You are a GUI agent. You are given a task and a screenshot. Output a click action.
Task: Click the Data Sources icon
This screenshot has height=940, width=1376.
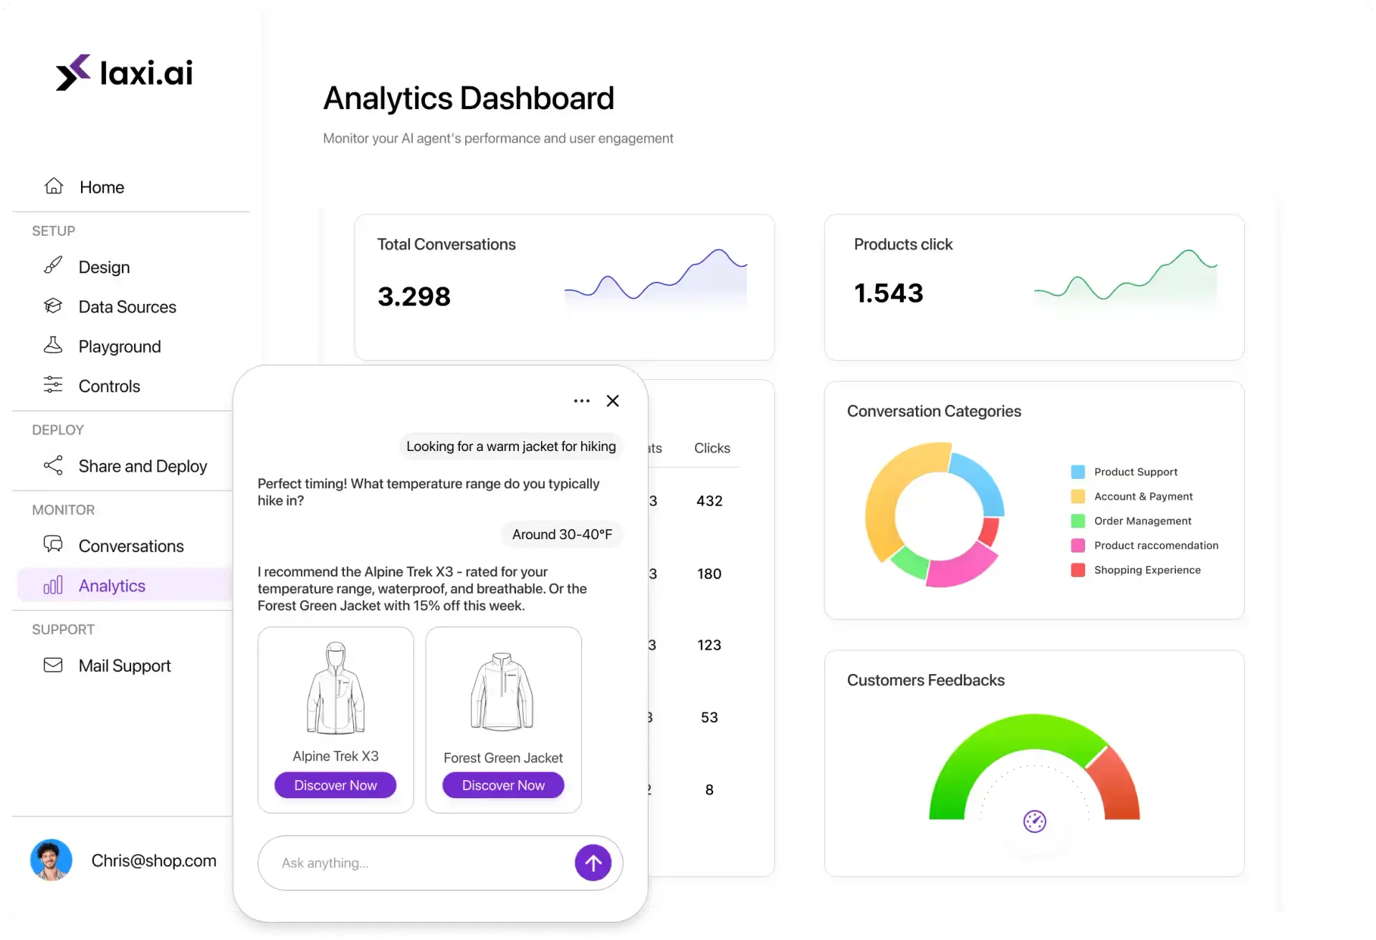[53, 305]
